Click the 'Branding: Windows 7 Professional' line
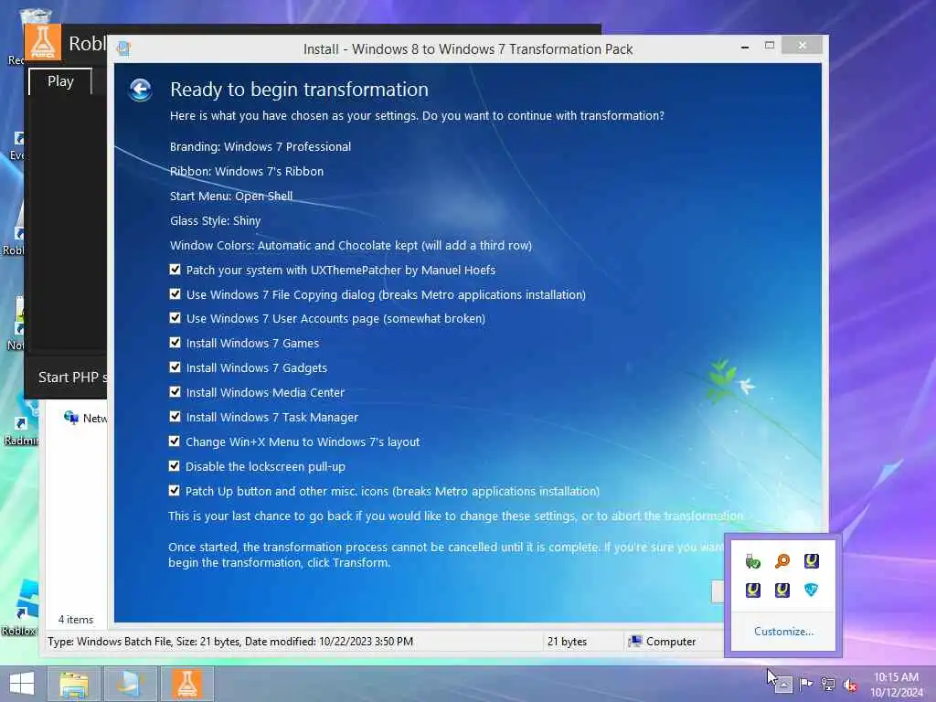The width and height of the screenshot is (936, 702). click(x=261, y=147)
